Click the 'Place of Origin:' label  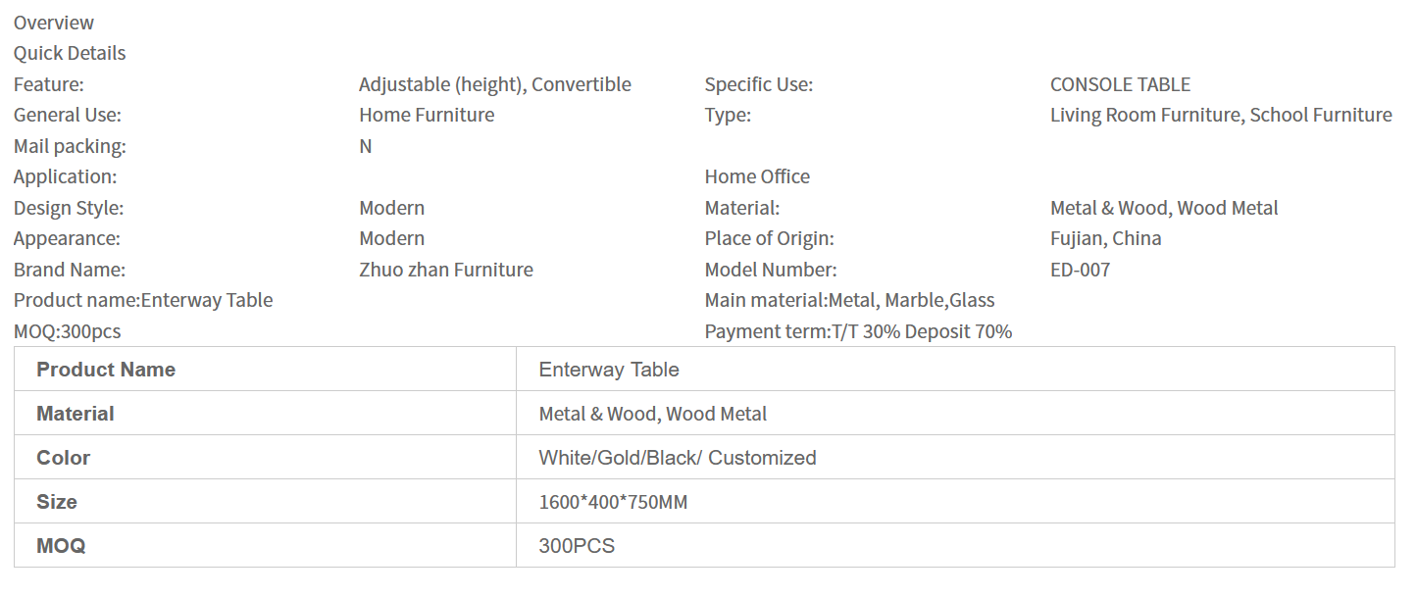[769, 238]
